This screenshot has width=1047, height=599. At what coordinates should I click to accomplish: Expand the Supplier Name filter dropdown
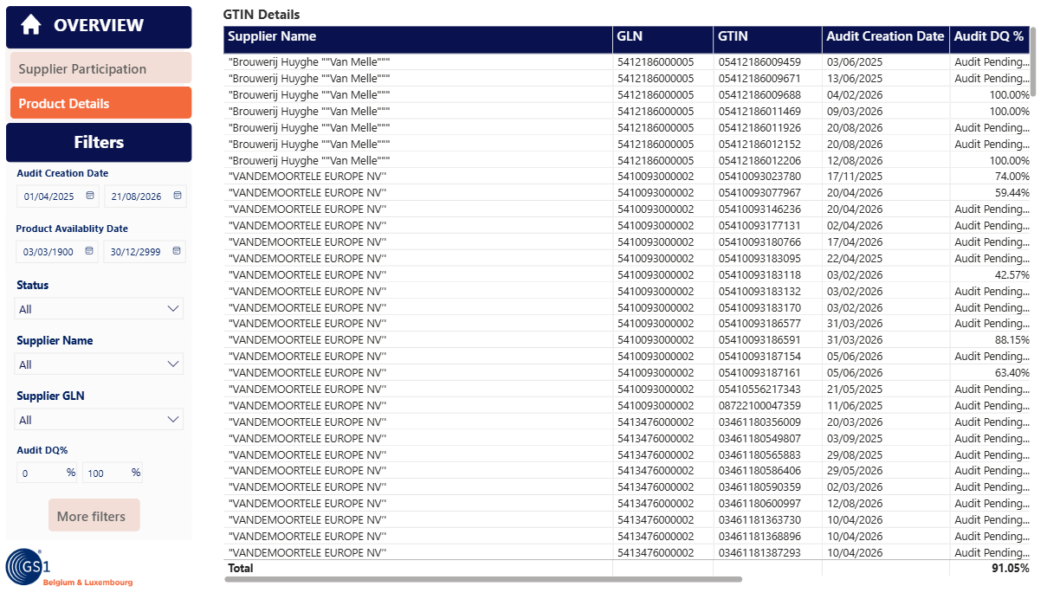[x=99, y=364]
